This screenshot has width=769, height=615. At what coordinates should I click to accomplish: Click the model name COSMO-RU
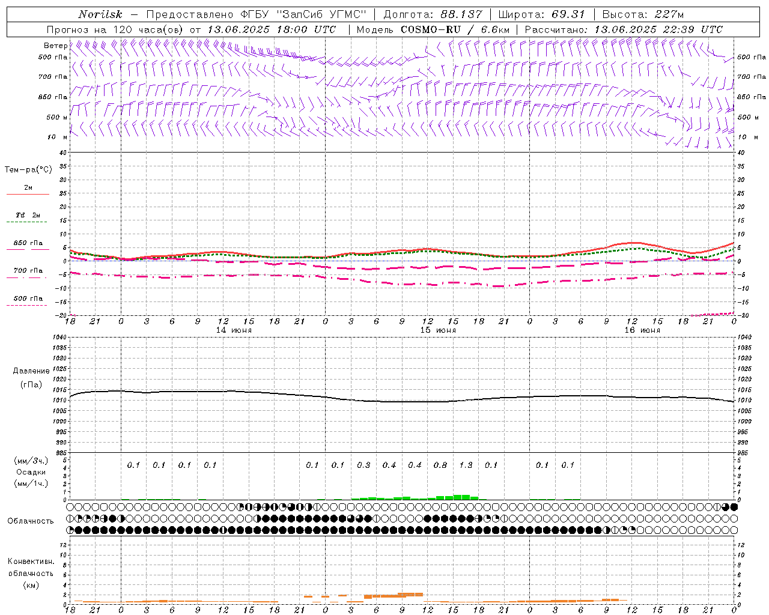point(431,29)
